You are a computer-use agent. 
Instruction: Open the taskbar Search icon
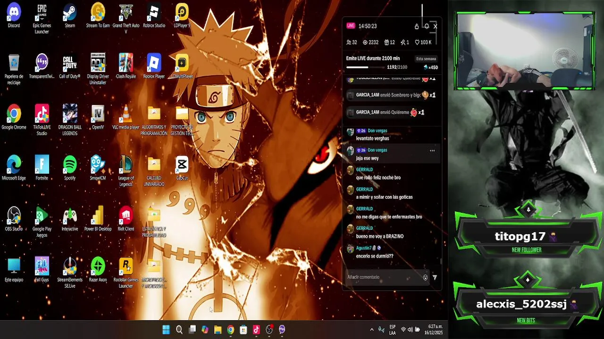(179, 330)
